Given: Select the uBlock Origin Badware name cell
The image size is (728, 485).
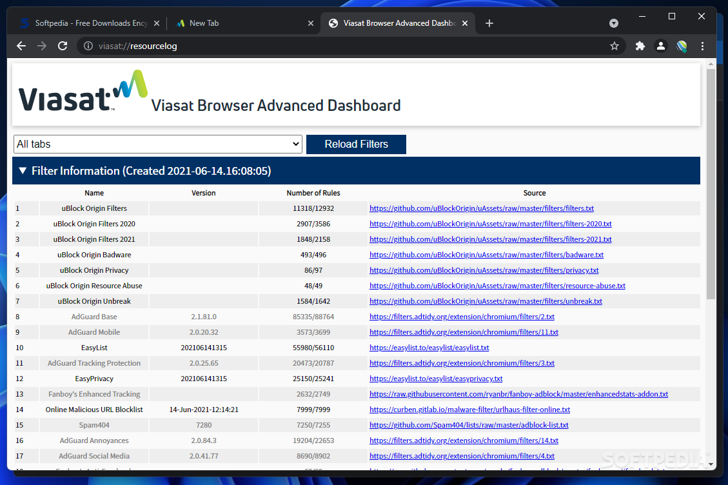Looking at the screenshot, I should pos(94,255).
